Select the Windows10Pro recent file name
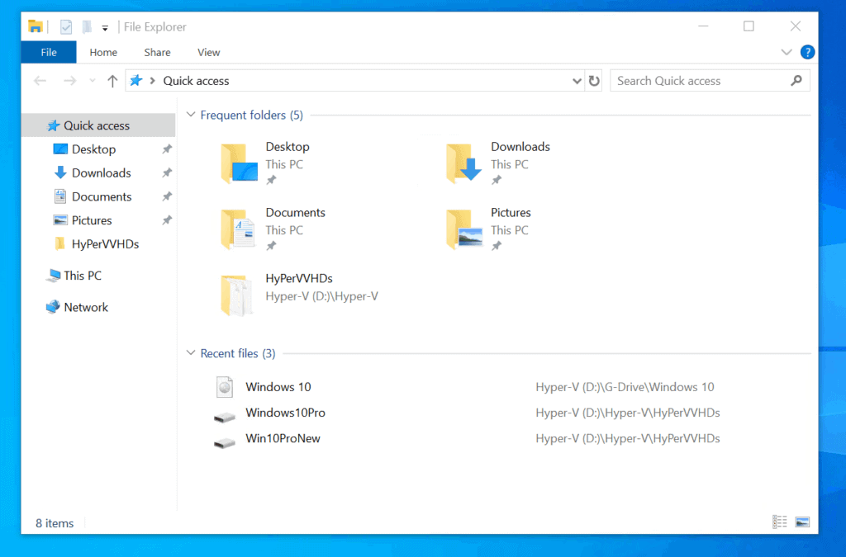The height and width of the screenshot is (557, 846). click(285, 413)
